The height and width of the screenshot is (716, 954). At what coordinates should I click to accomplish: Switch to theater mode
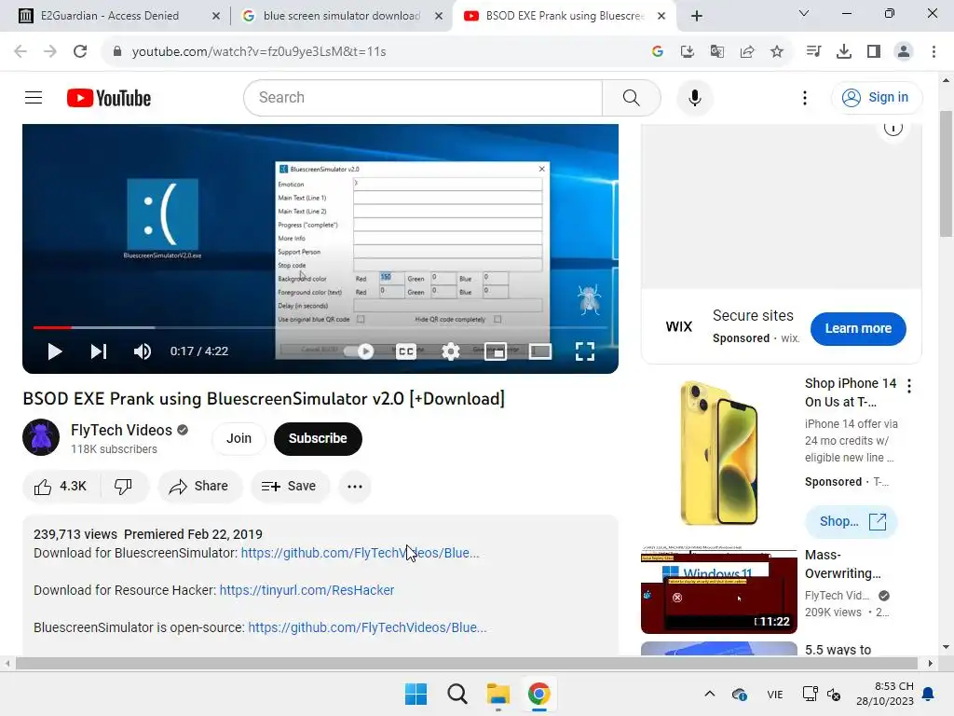coord(540,351)
